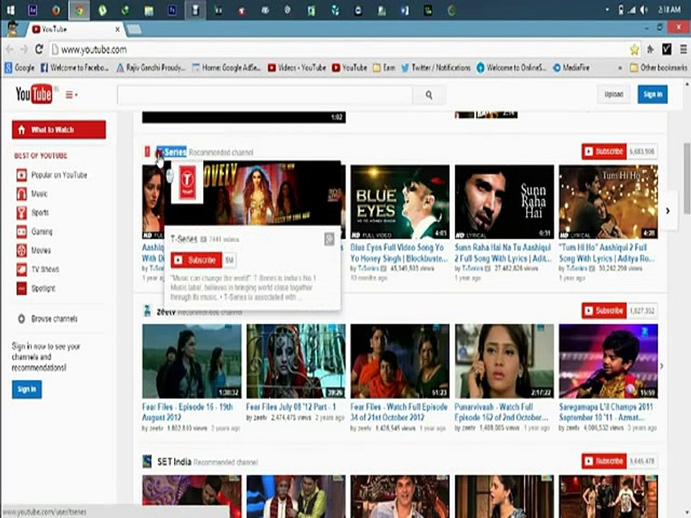Open the Twitter / Notifications bookmark

click(x=435, y=68)
